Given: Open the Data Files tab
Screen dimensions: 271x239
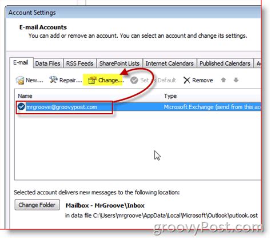Looking at the screenshot, I should (x=47, y=63).
